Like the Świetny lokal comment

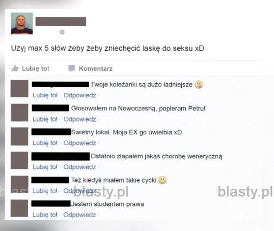pyautogui.click(x=45, y=143)
